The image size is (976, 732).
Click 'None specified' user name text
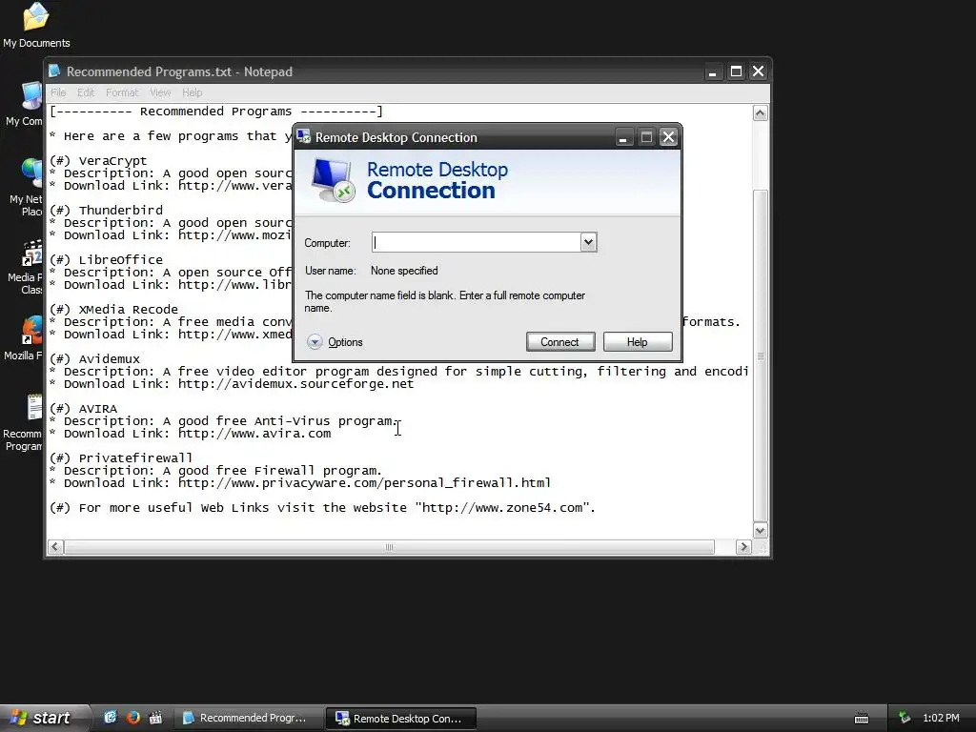click(x=404, y=271)
